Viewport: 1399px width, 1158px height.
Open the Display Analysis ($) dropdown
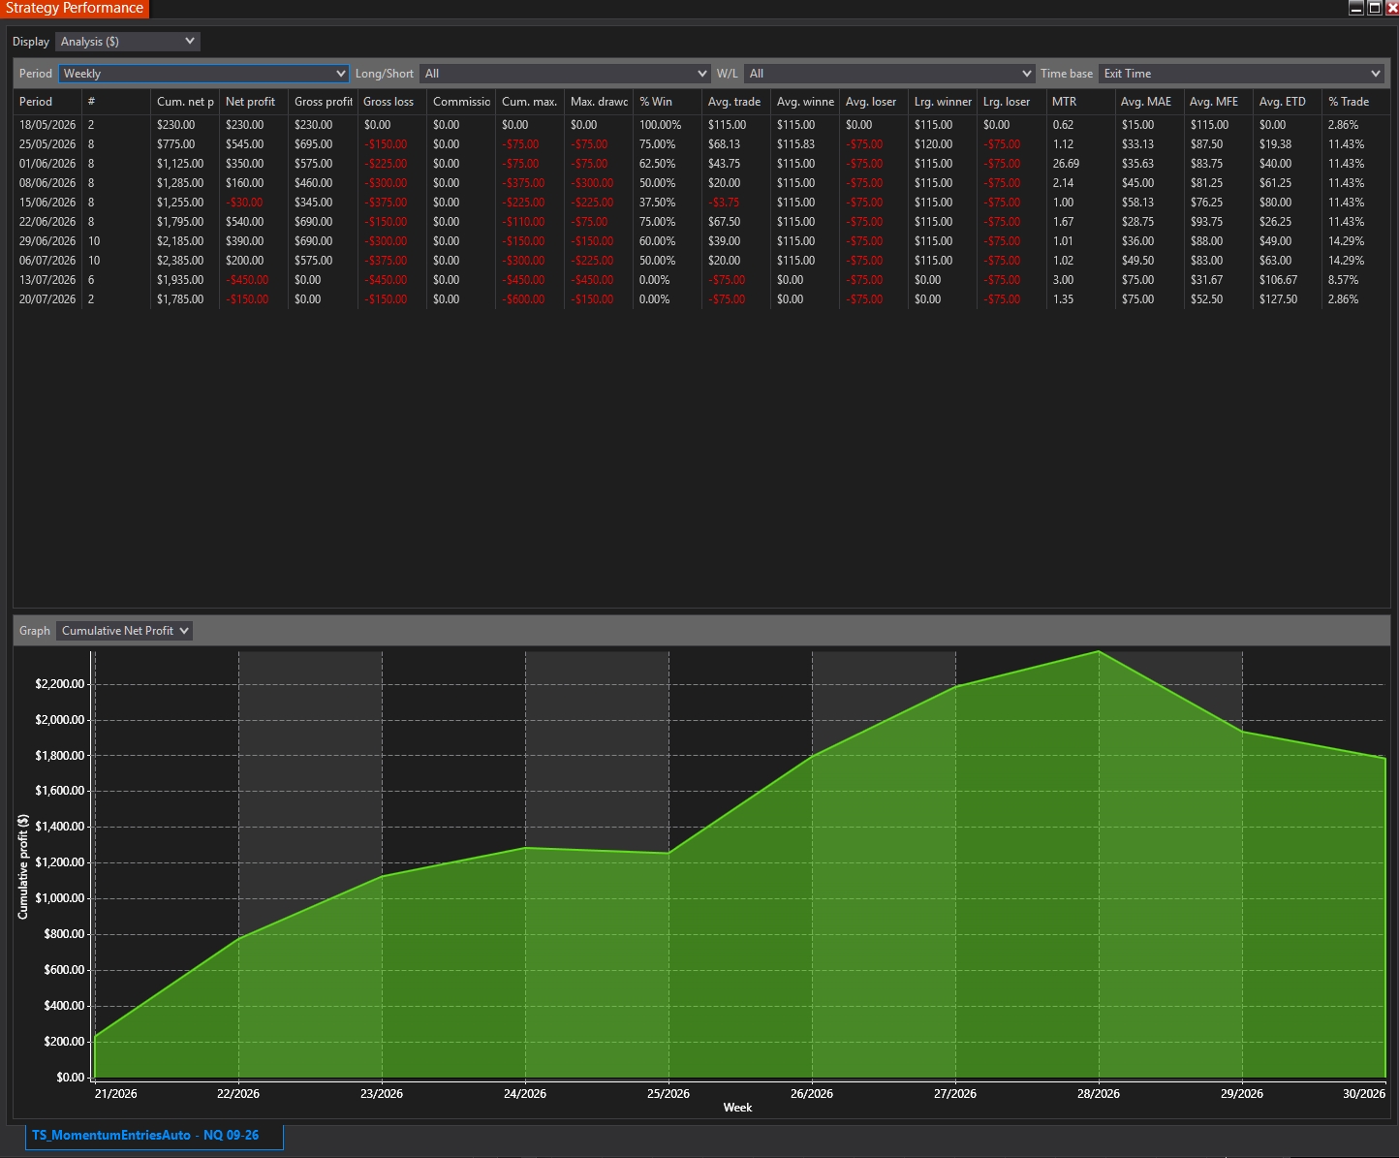point(128,42)
